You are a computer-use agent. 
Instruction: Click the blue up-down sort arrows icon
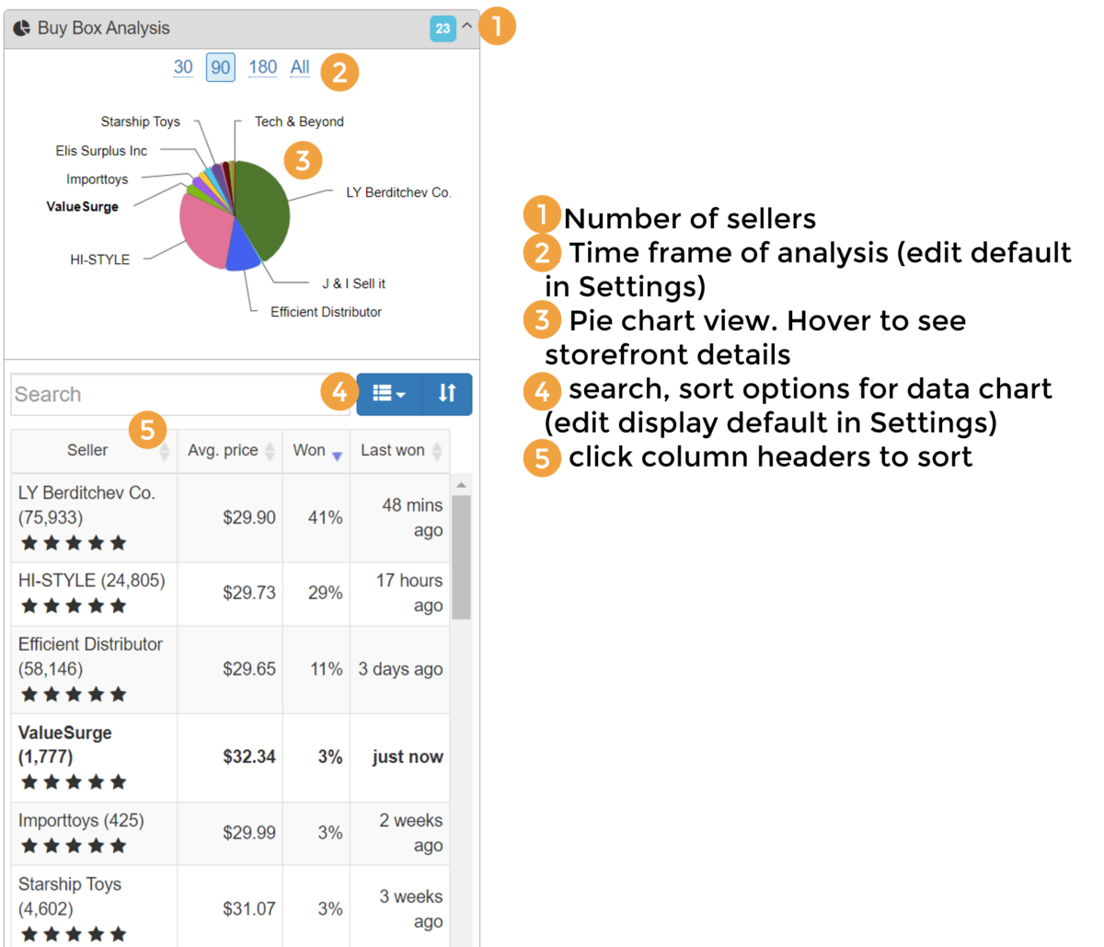coord(446,393)
